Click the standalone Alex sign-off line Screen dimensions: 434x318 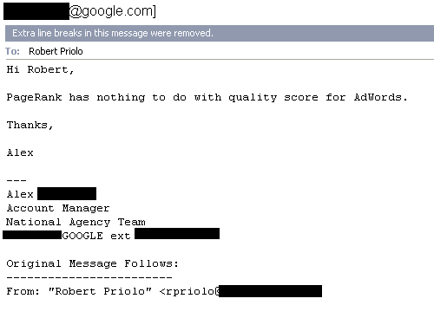(x=20, y=153)
